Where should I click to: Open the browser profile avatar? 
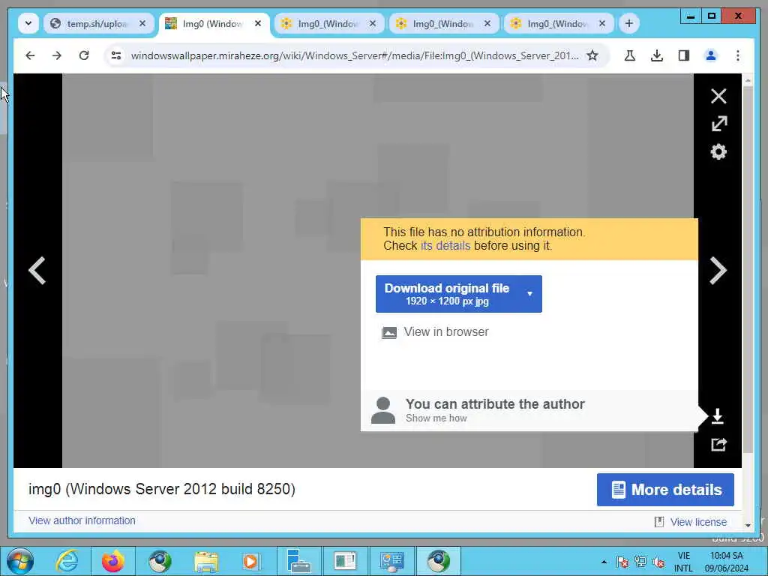click(x=711, y=55)
